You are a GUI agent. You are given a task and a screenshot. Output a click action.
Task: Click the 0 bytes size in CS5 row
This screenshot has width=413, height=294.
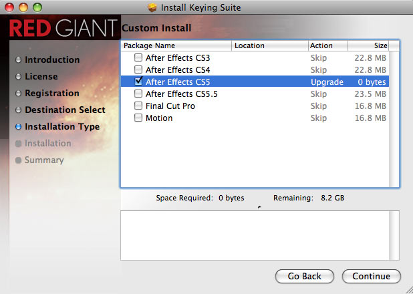pos(372,82)
